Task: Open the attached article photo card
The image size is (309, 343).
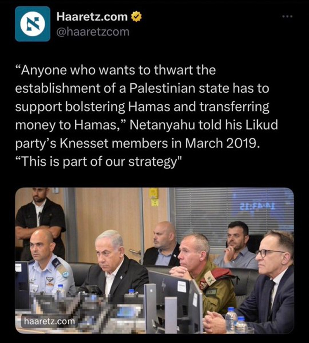Action: 154,260
